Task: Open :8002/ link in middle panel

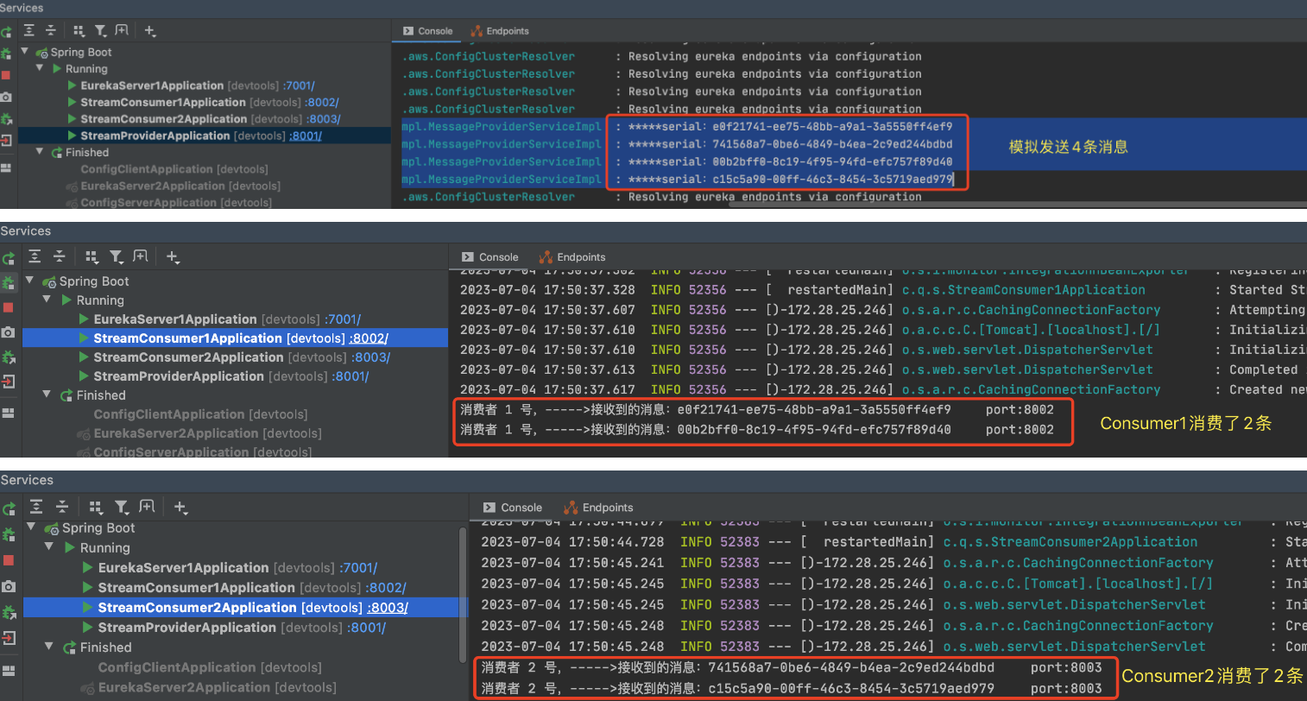Action: click(369, 338)
